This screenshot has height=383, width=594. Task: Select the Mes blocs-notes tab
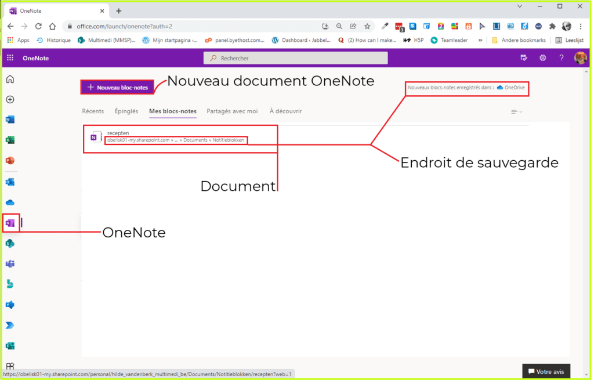pos(173,111)
